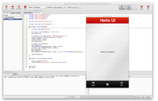The width and height of the screenshot is (158, 101).
Task: Collapse the HelloWorldUI project tree node
Action: tap(4, 17)
